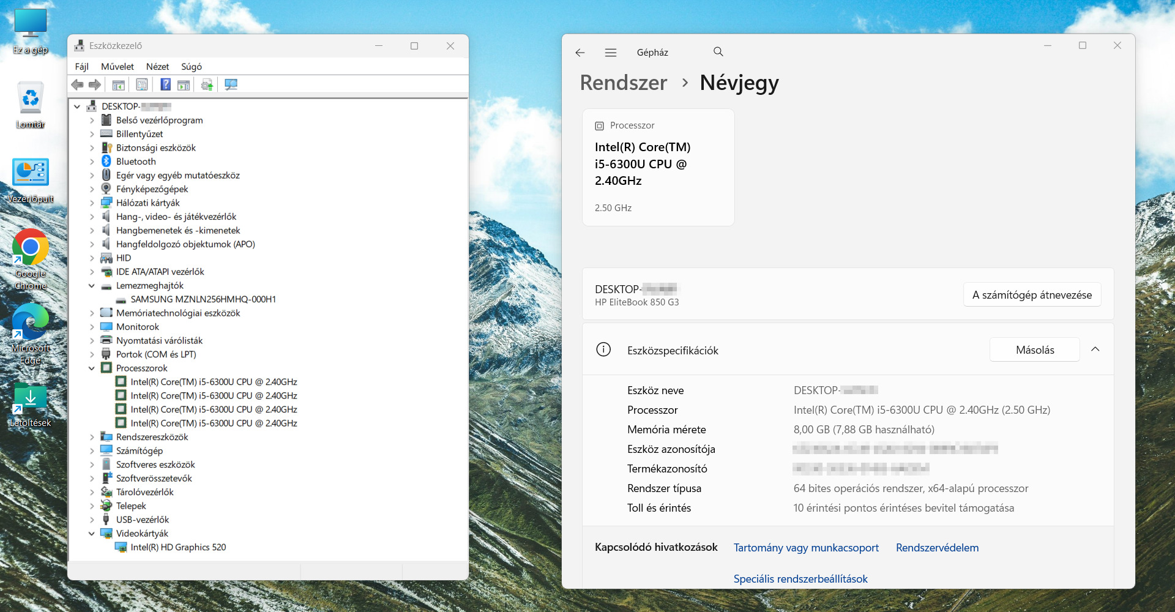Screen dimensions: 1175x612
Task: Click the USB-vezérlők icon in the tree
Action: [106, 519]
